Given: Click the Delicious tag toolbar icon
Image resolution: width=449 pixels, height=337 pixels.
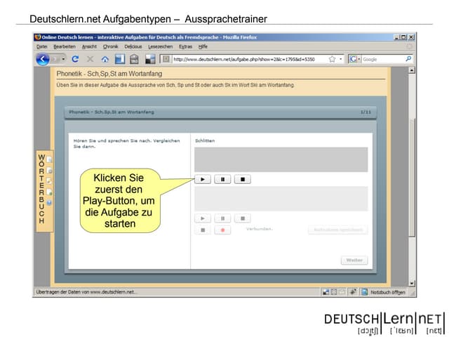Looking at the screenshot, I should (x=134, y=59).
